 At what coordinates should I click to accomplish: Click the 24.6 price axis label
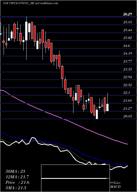(x=127, y=46)
